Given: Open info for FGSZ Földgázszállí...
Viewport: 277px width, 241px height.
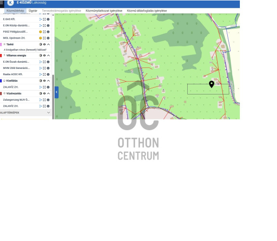Looking at the screenshot, I should 48,32.
